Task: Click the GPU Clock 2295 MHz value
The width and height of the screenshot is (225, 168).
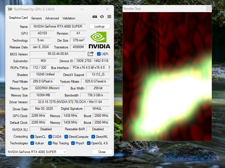Action: pyautogui.click(x=38, y=116)
